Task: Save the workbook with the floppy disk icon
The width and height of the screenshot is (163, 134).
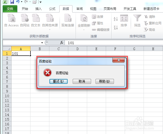Action: (12, 2)
